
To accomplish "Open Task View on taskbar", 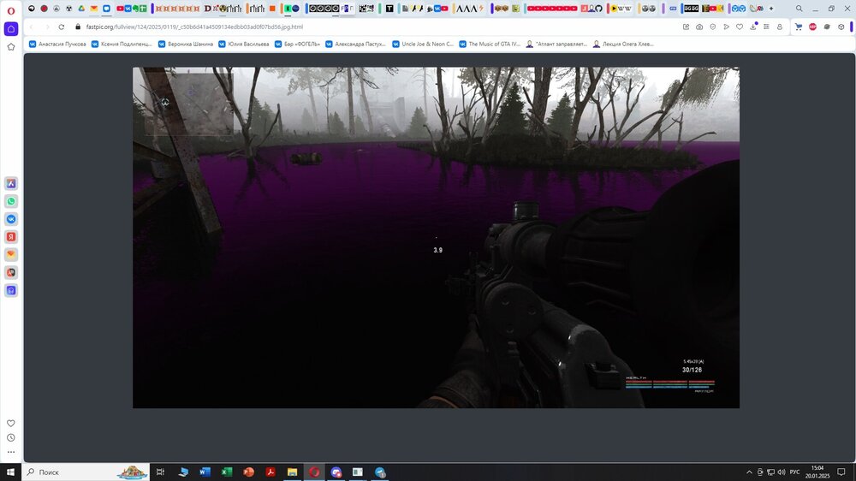I will tap(160, 472).
